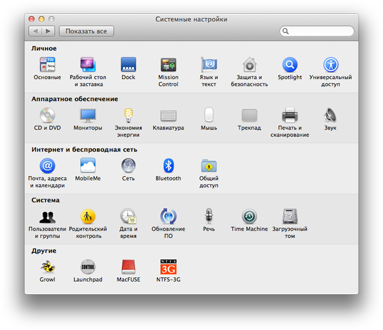Focus the search field in toolbar
383x330 pixels.
[x=320, y=31]
